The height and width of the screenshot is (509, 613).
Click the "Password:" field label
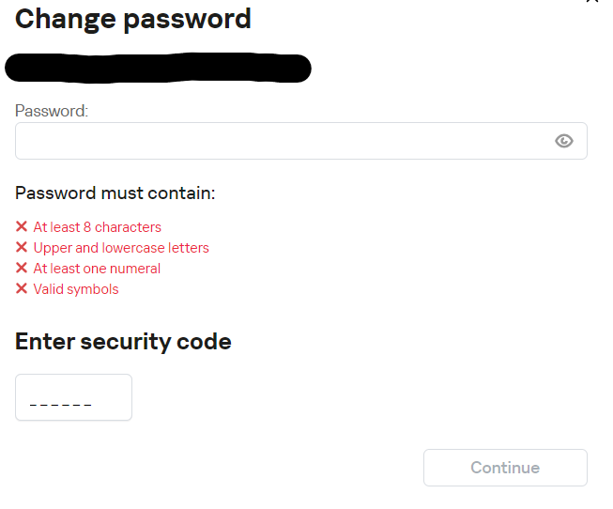point(52,111)
